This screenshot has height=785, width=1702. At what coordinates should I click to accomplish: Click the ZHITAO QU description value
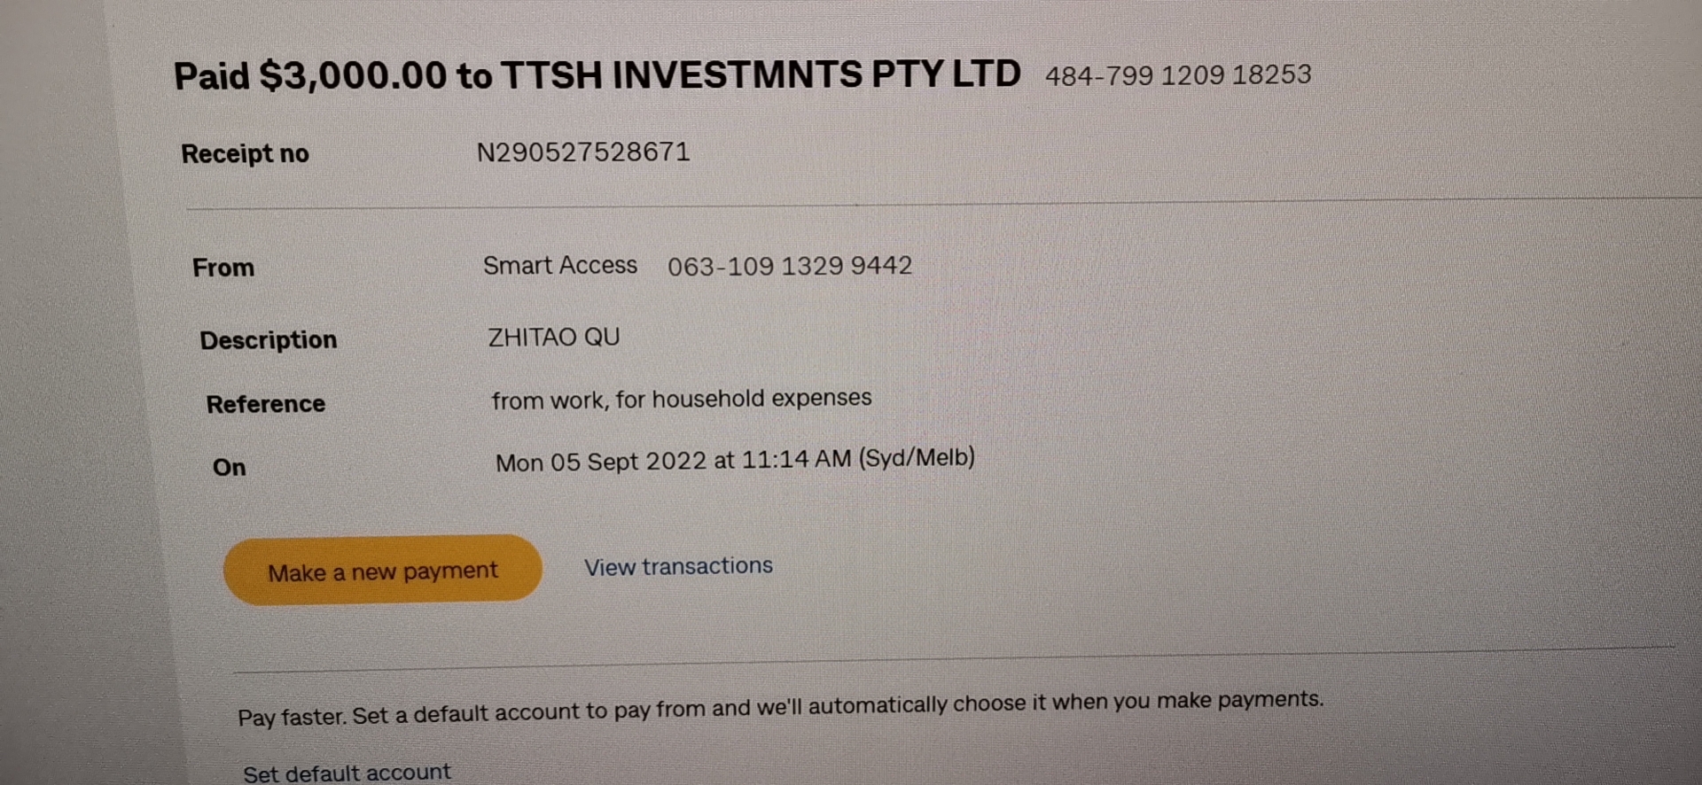pyautogui.click(x=554, y=338)
